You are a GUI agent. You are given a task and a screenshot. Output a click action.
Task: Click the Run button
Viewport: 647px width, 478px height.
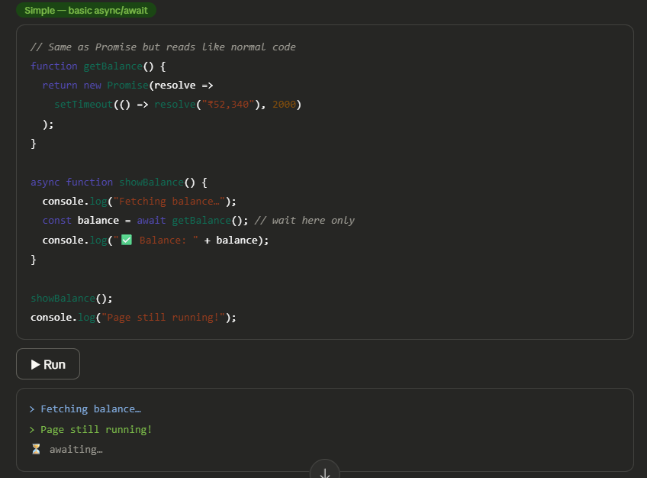tap(48, 364)
